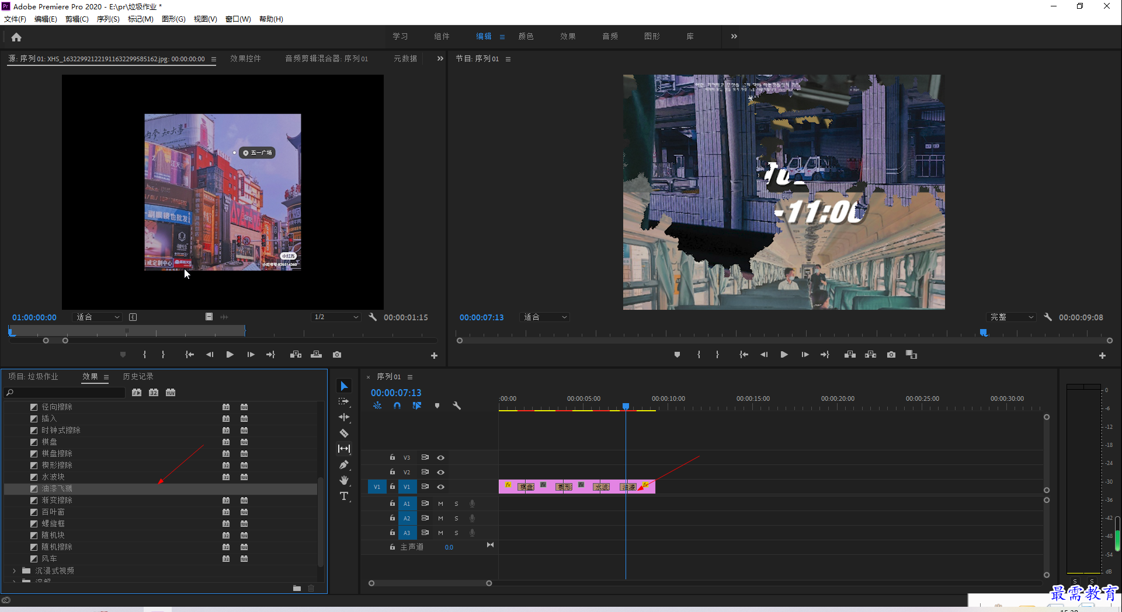Switch to 项目: 垃圾作业 tab
1122x612 pixels.
(33, 377)
